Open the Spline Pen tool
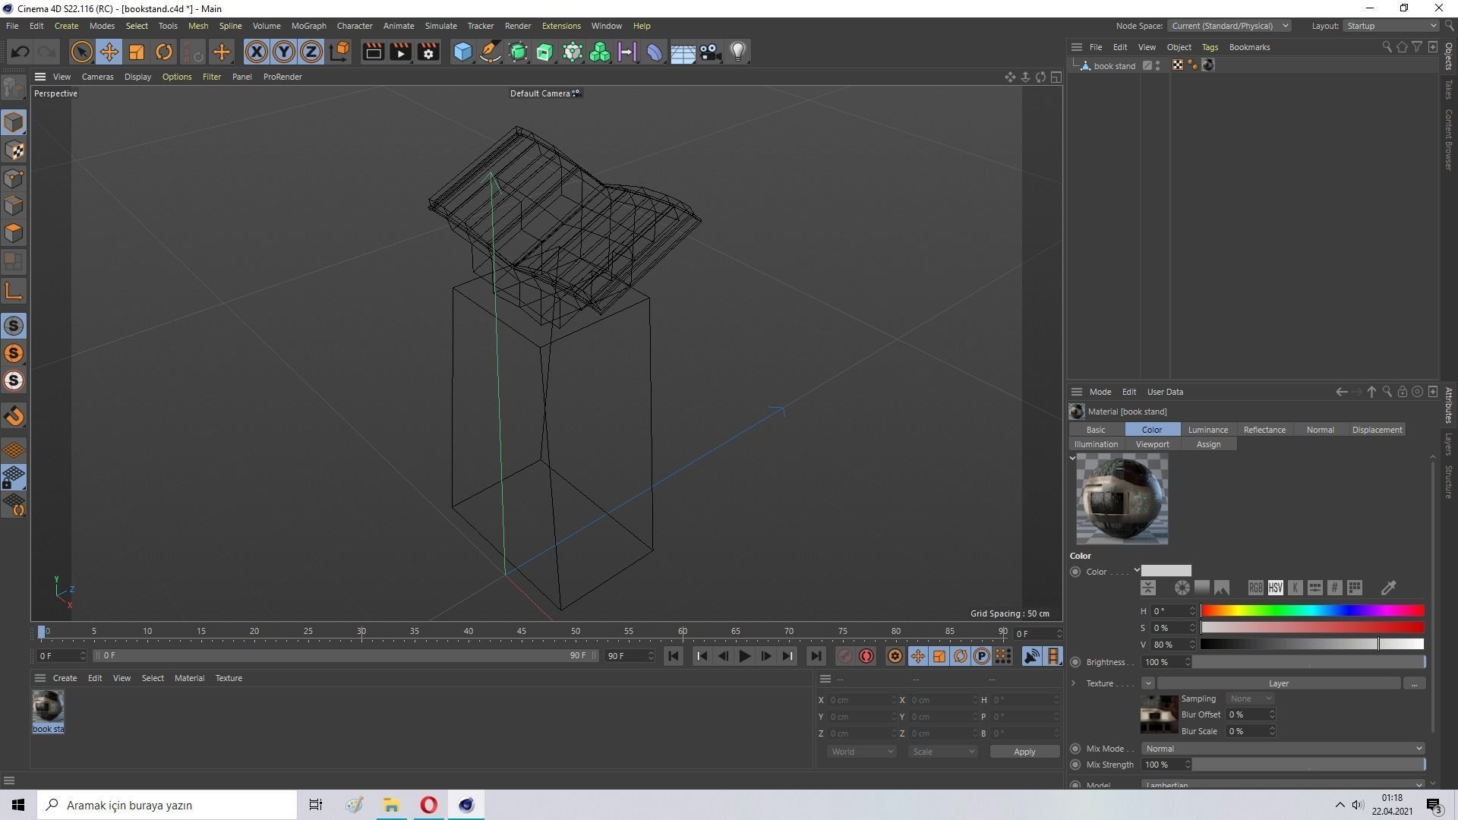This screenshot has height=820, width=1458. tap(491, 52)
